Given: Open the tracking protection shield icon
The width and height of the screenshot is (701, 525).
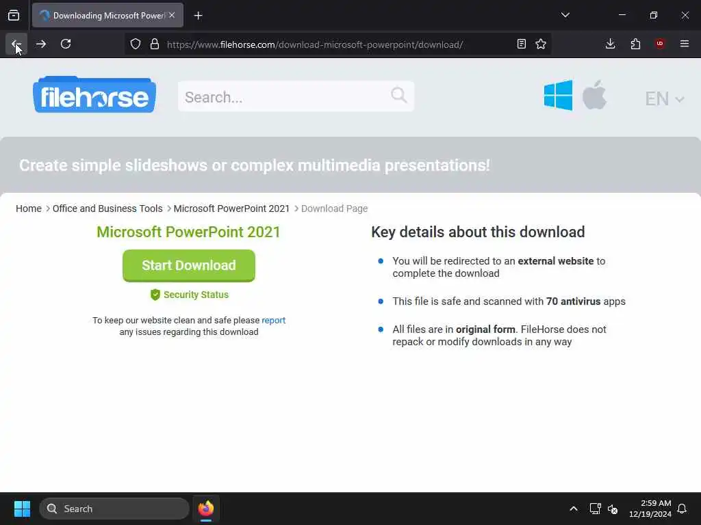Looking at the screenshot, I should tap(136, 44).
